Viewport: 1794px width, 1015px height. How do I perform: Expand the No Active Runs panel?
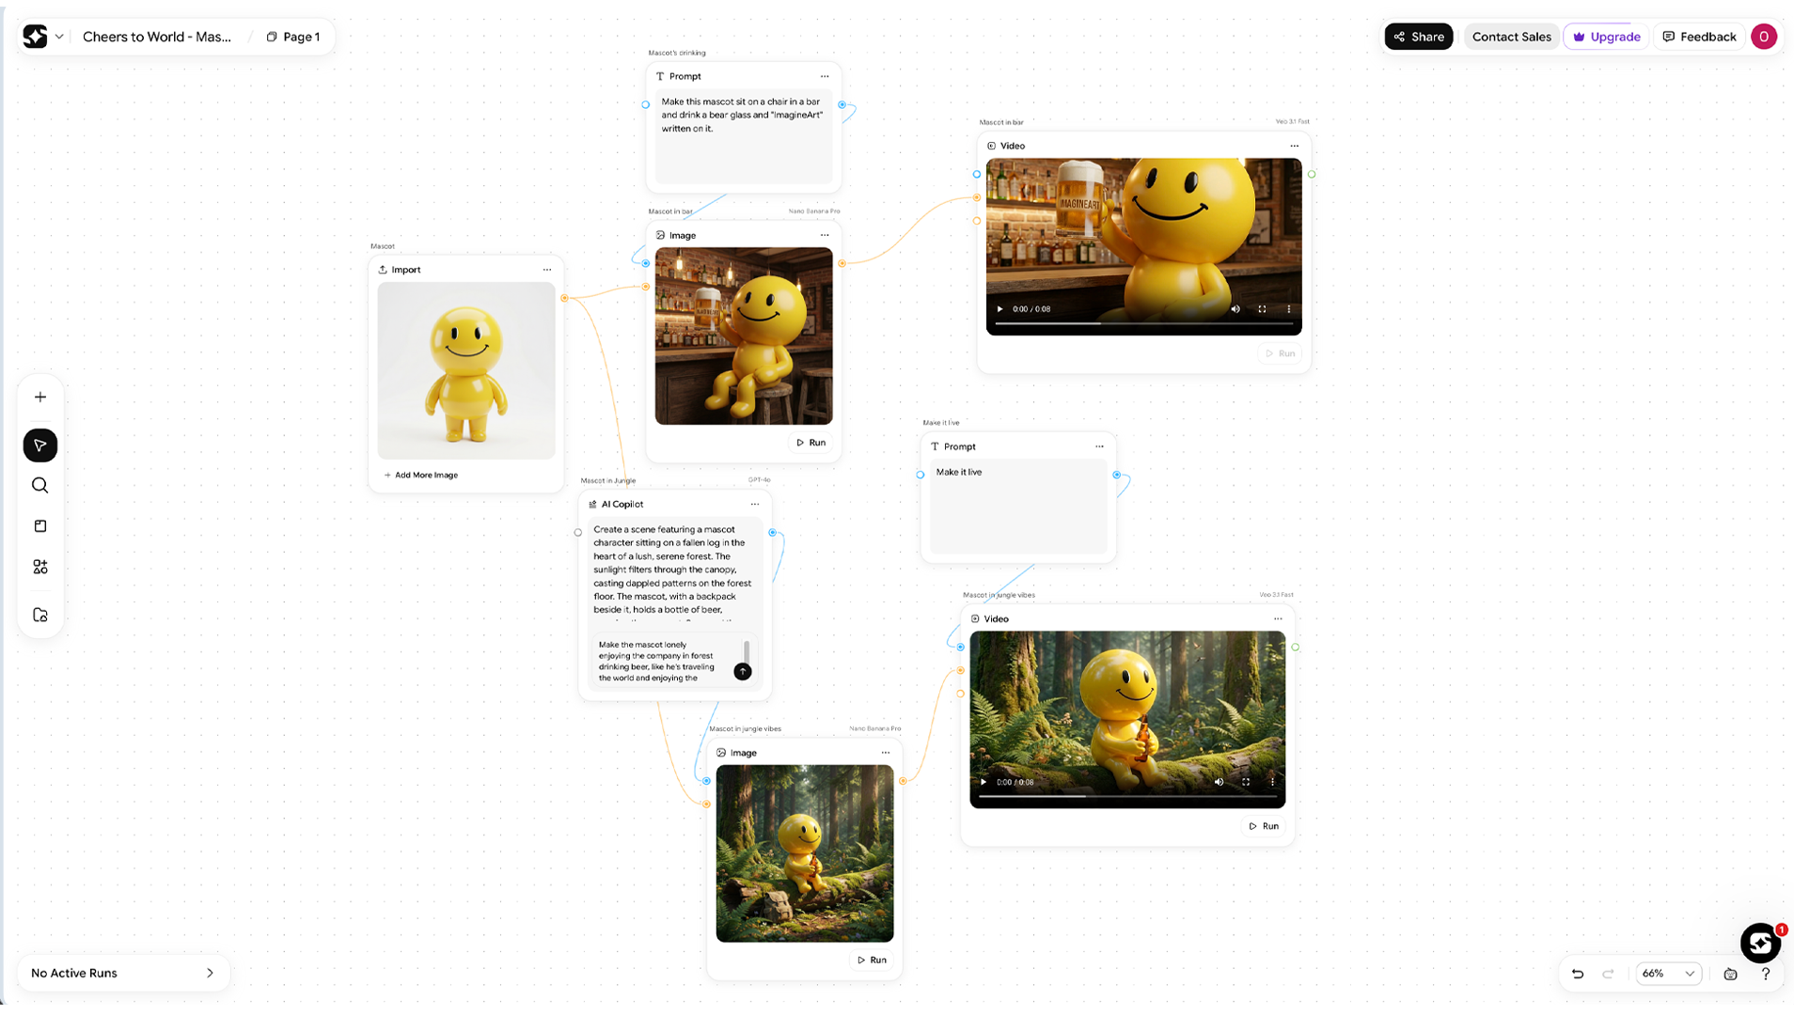point(211,973)
